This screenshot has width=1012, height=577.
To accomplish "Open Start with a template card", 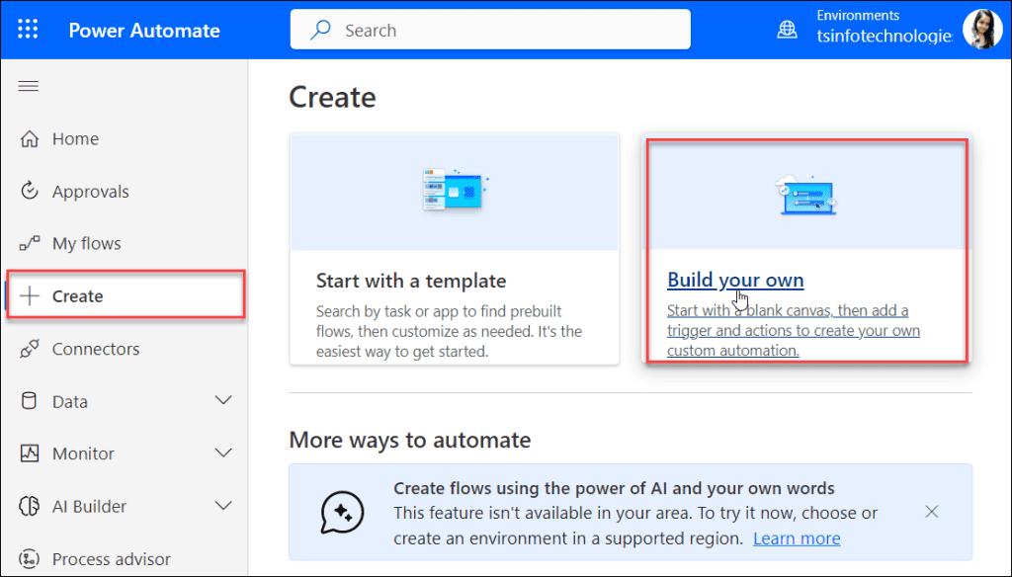I will point(455,249).
